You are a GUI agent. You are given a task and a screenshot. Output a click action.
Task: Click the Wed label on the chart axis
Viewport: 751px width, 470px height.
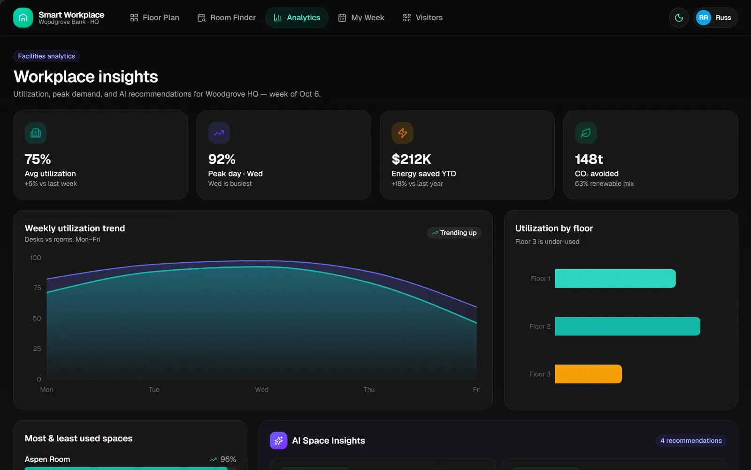(x=262, y=390)
